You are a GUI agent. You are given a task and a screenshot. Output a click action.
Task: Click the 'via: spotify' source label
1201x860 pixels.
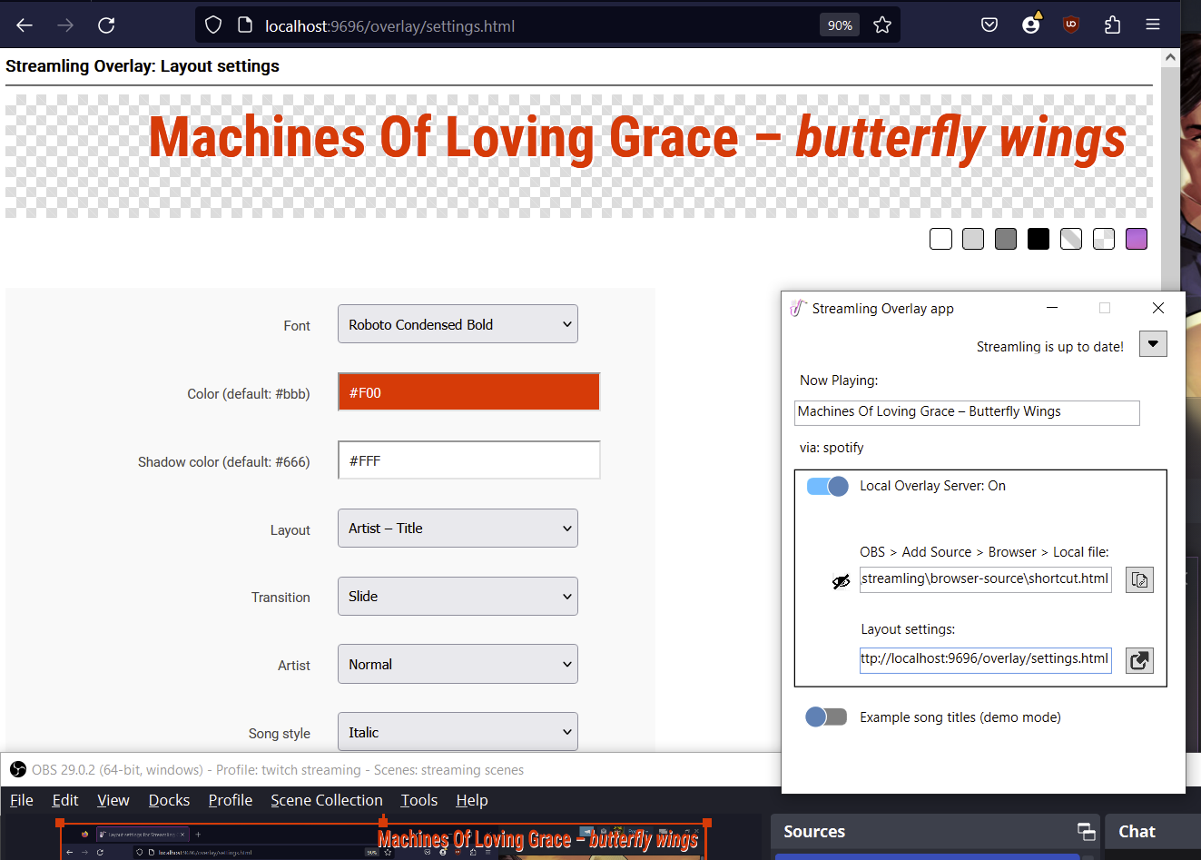coord(832,448)
